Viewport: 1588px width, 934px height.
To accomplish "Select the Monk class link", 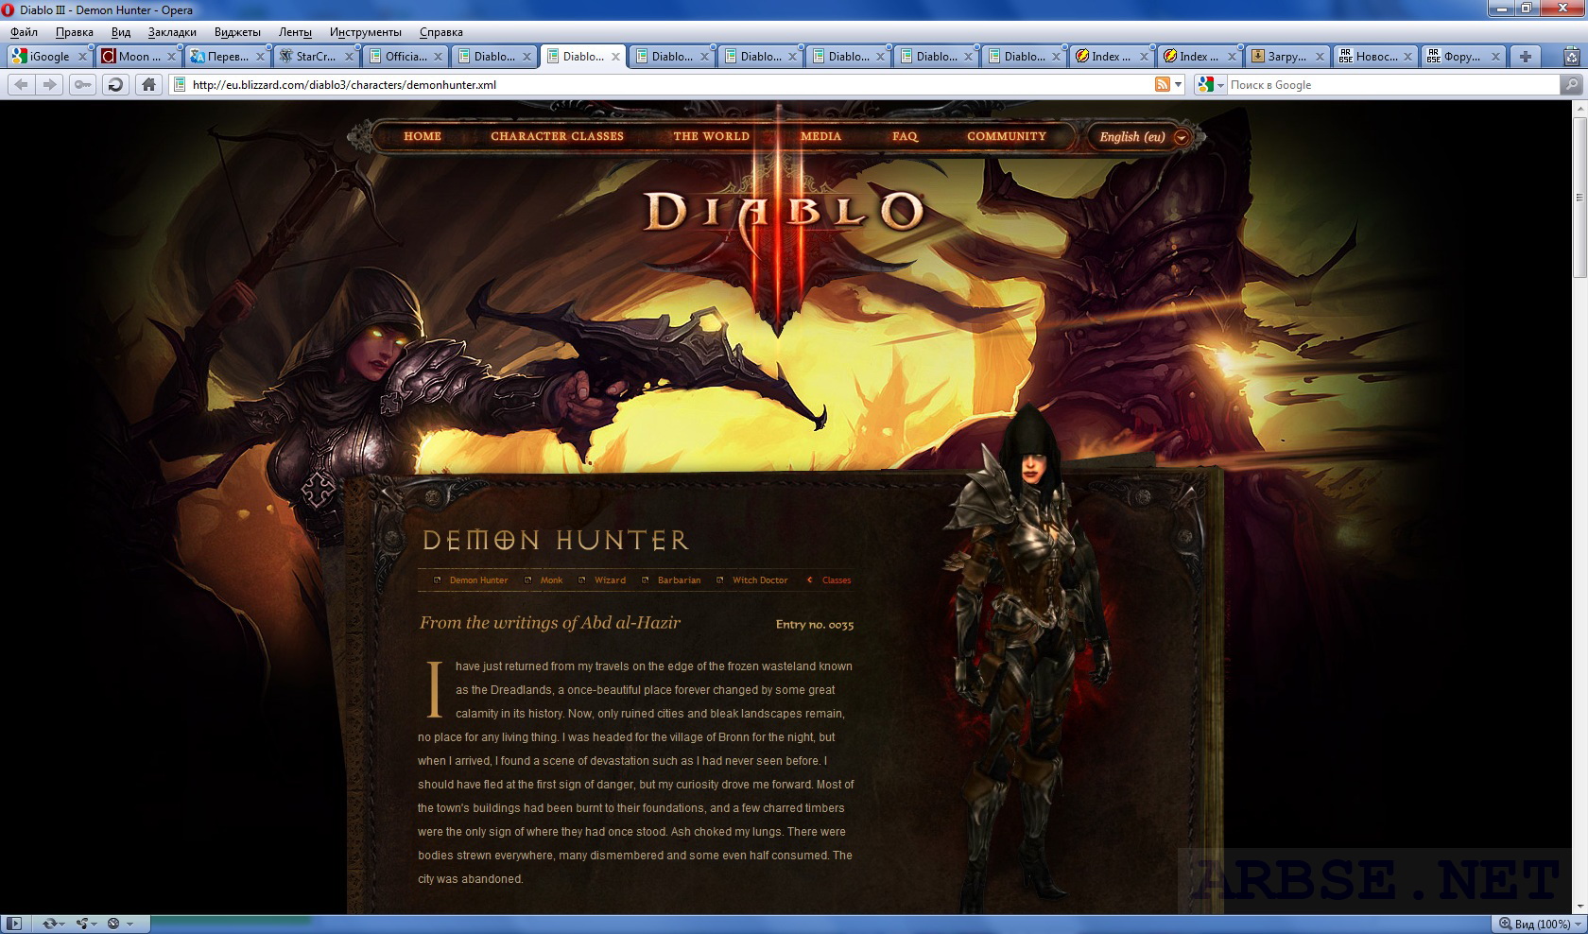I will coord(551,580).
